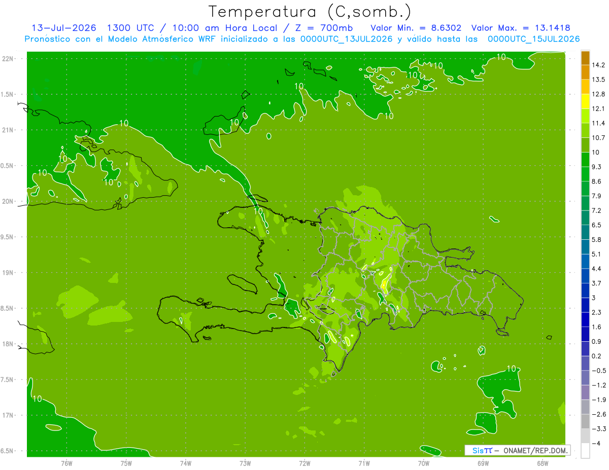Pick the purple legend swatch between -1.9 and -1.2
This screenshot has width=609, height=470.
[x=585, y=392]
